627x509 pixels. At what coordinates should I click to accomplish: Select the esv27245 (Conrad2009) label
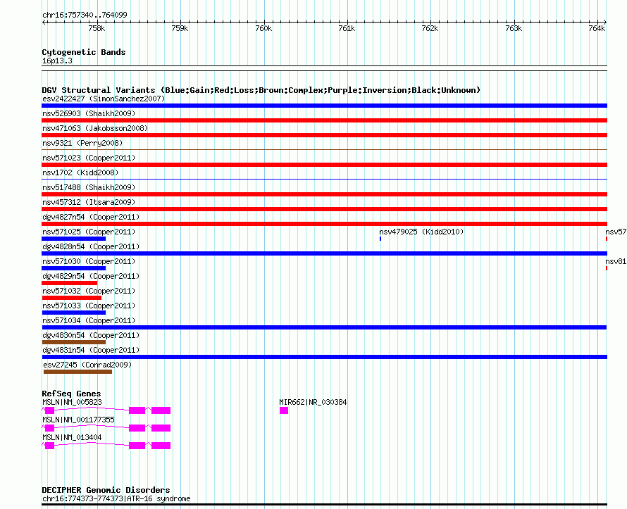(87, 365)
